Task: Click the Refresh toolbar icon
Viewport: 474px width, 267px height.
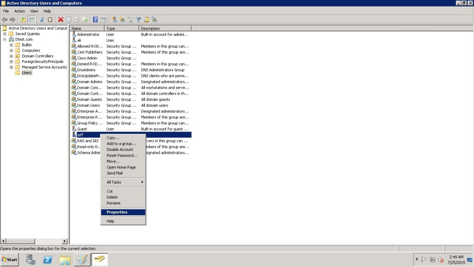Action: (77, 19)
